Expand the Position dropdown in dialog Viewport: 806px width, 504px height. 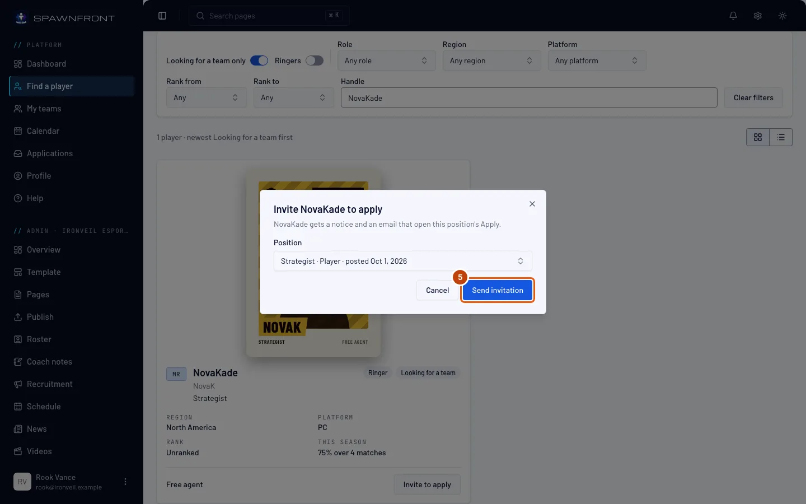(402, 261)
